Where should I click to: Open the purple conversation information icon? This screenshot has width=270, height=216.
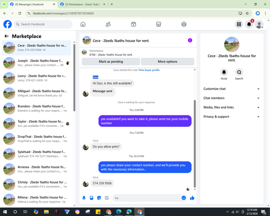click(190, 40)
